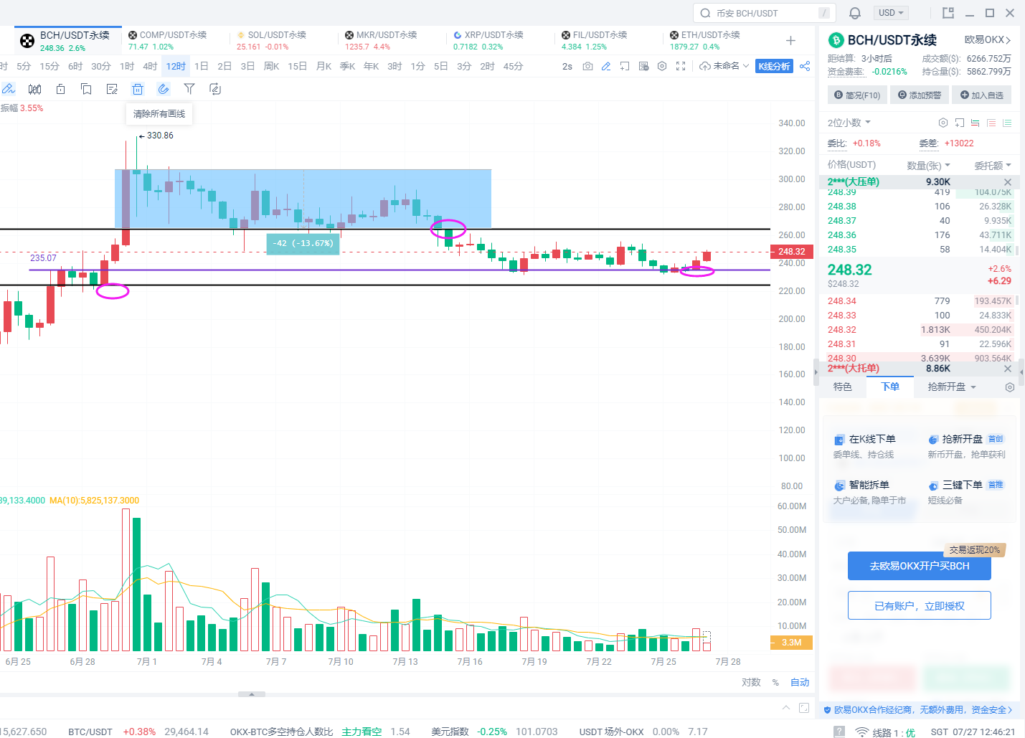Open the USD currency dropdown
1025x738 pixels.
(892, 13)
